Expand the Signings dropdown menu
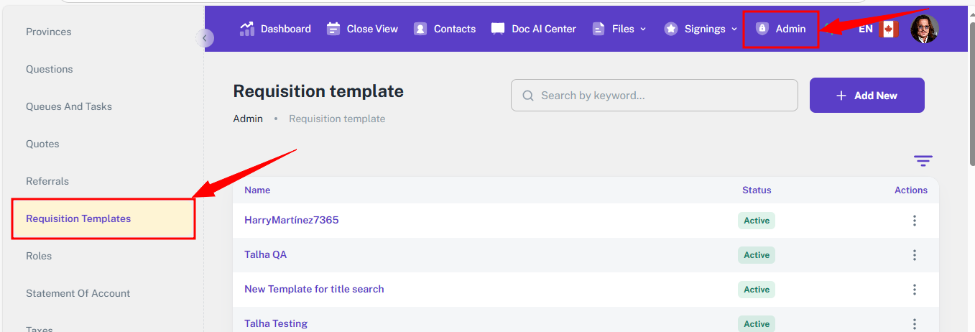 (701, 29)
